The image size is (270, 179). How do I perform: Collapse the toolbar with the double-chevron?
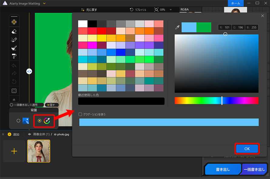[14, 99]
